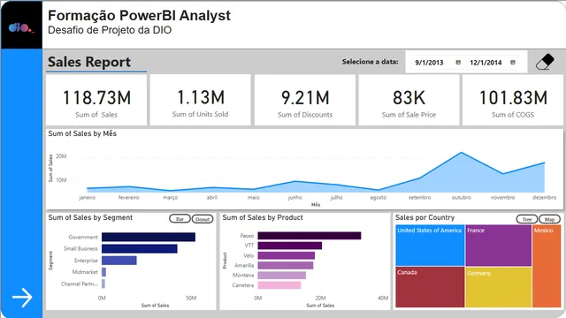The image size is (566, 318).
Task: Click the 'Sum of Sales by Segment' title
Action: (90, 218)
